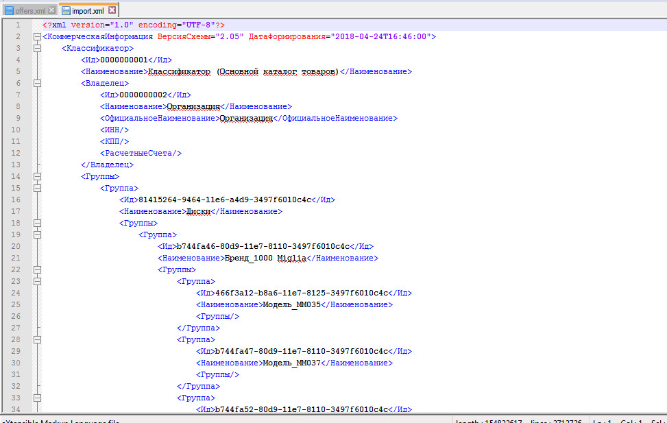The height and width of the screenshot is (423, 667).
Task: Place cursor on the word Диски
Action: tap(198, 212)
